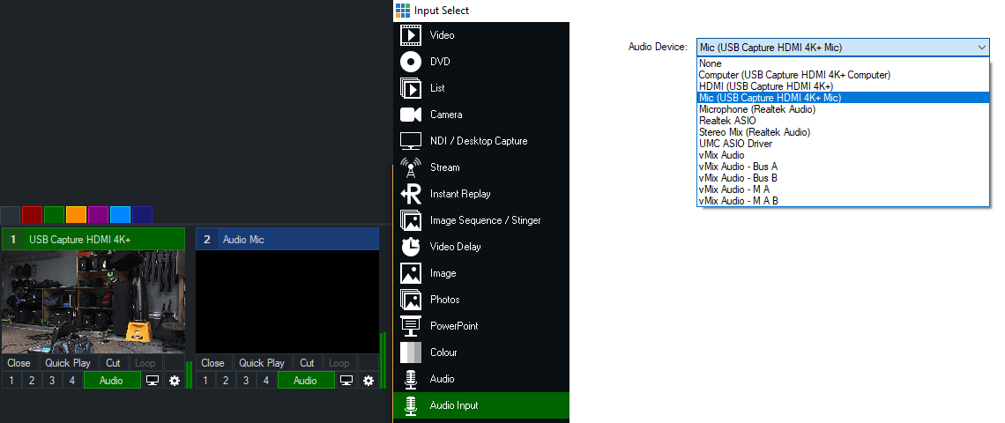The width and height of the screenshot is (1005, 423).
Task: Choose Realtek ASIO option
Action: click(x=843, y=121)
